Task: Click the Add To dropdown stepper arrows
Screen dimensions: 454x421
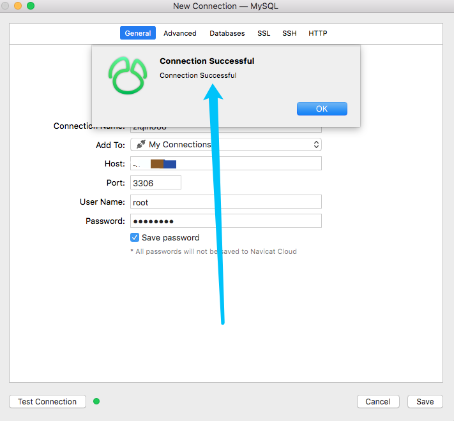Action: tap(316, 145)
